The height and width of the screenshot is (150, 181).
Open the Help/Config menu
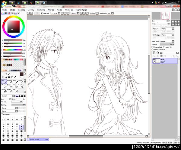[81, 10]
